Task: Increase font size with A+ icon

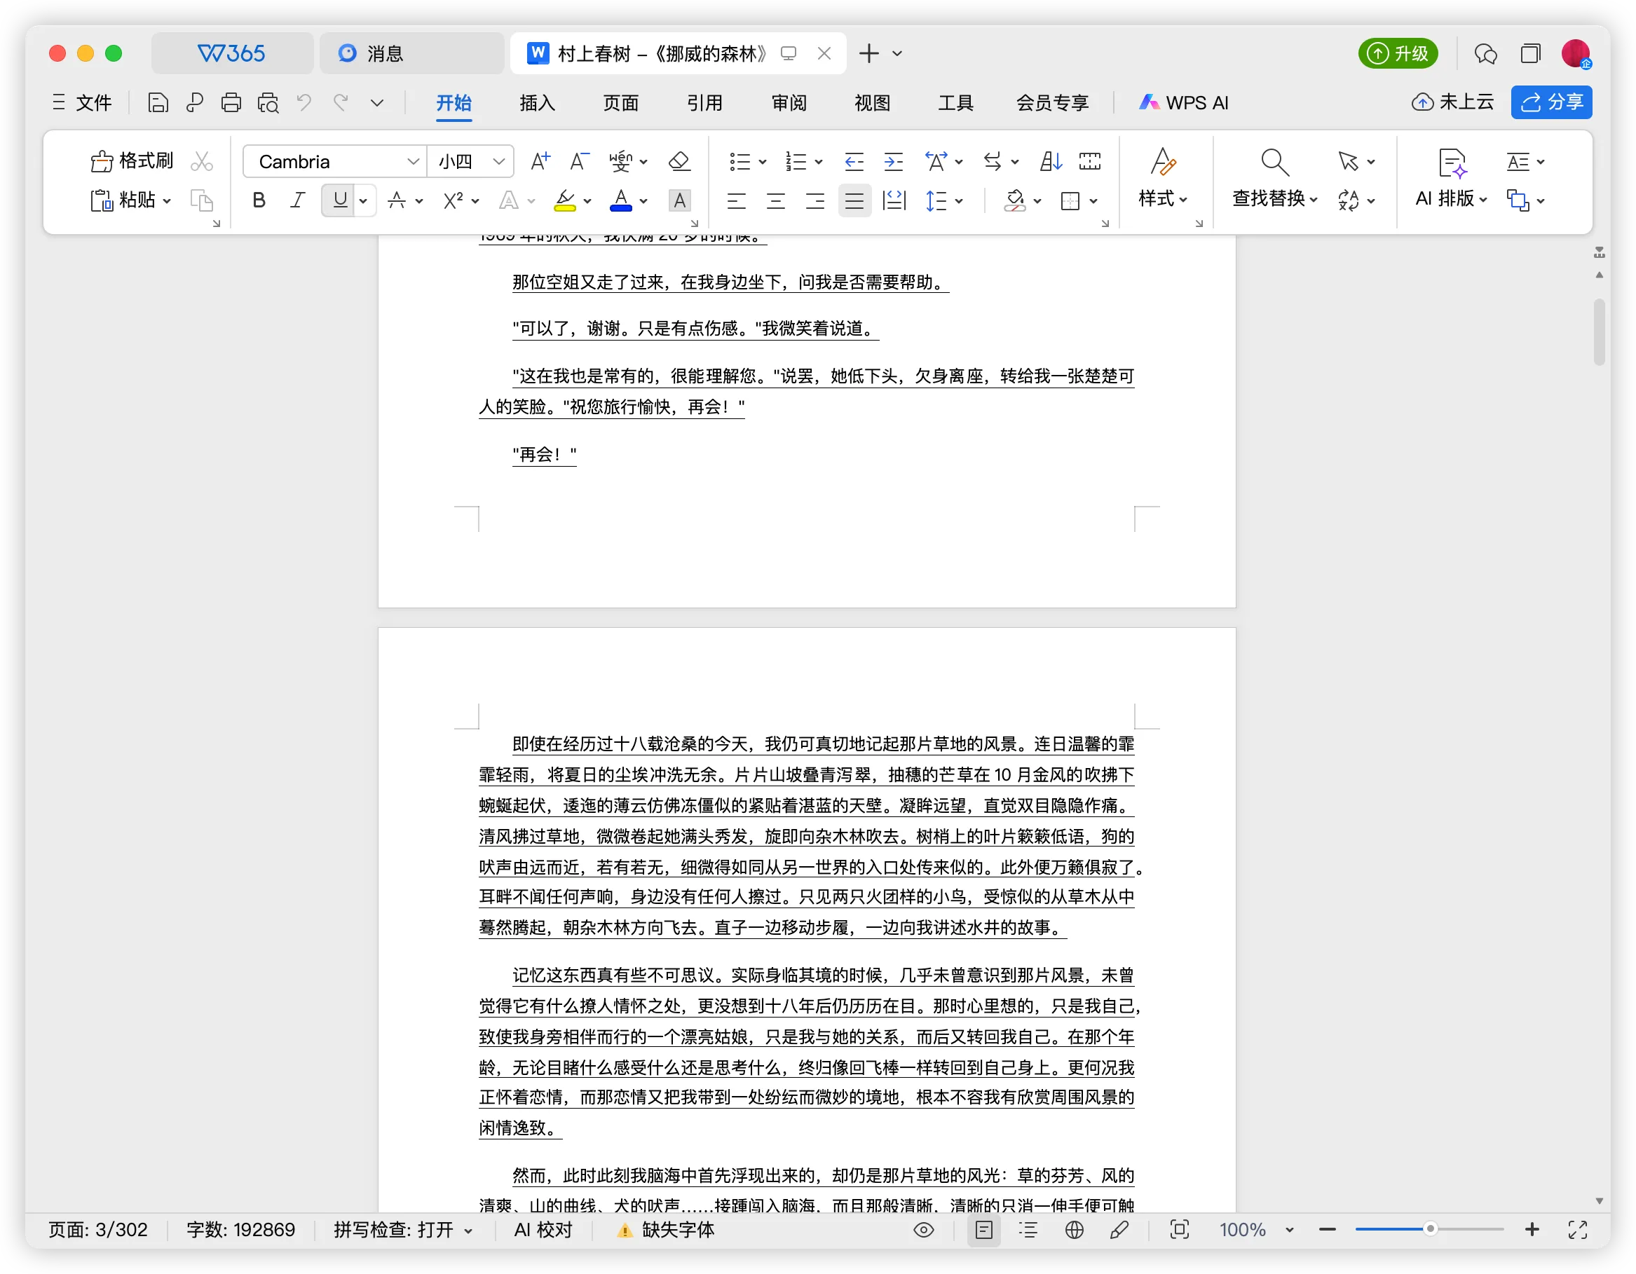Action: click(540, 161)
